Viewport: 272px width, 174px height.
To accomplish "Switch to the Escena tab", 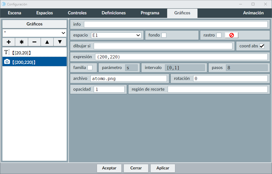I will (14, 13).
